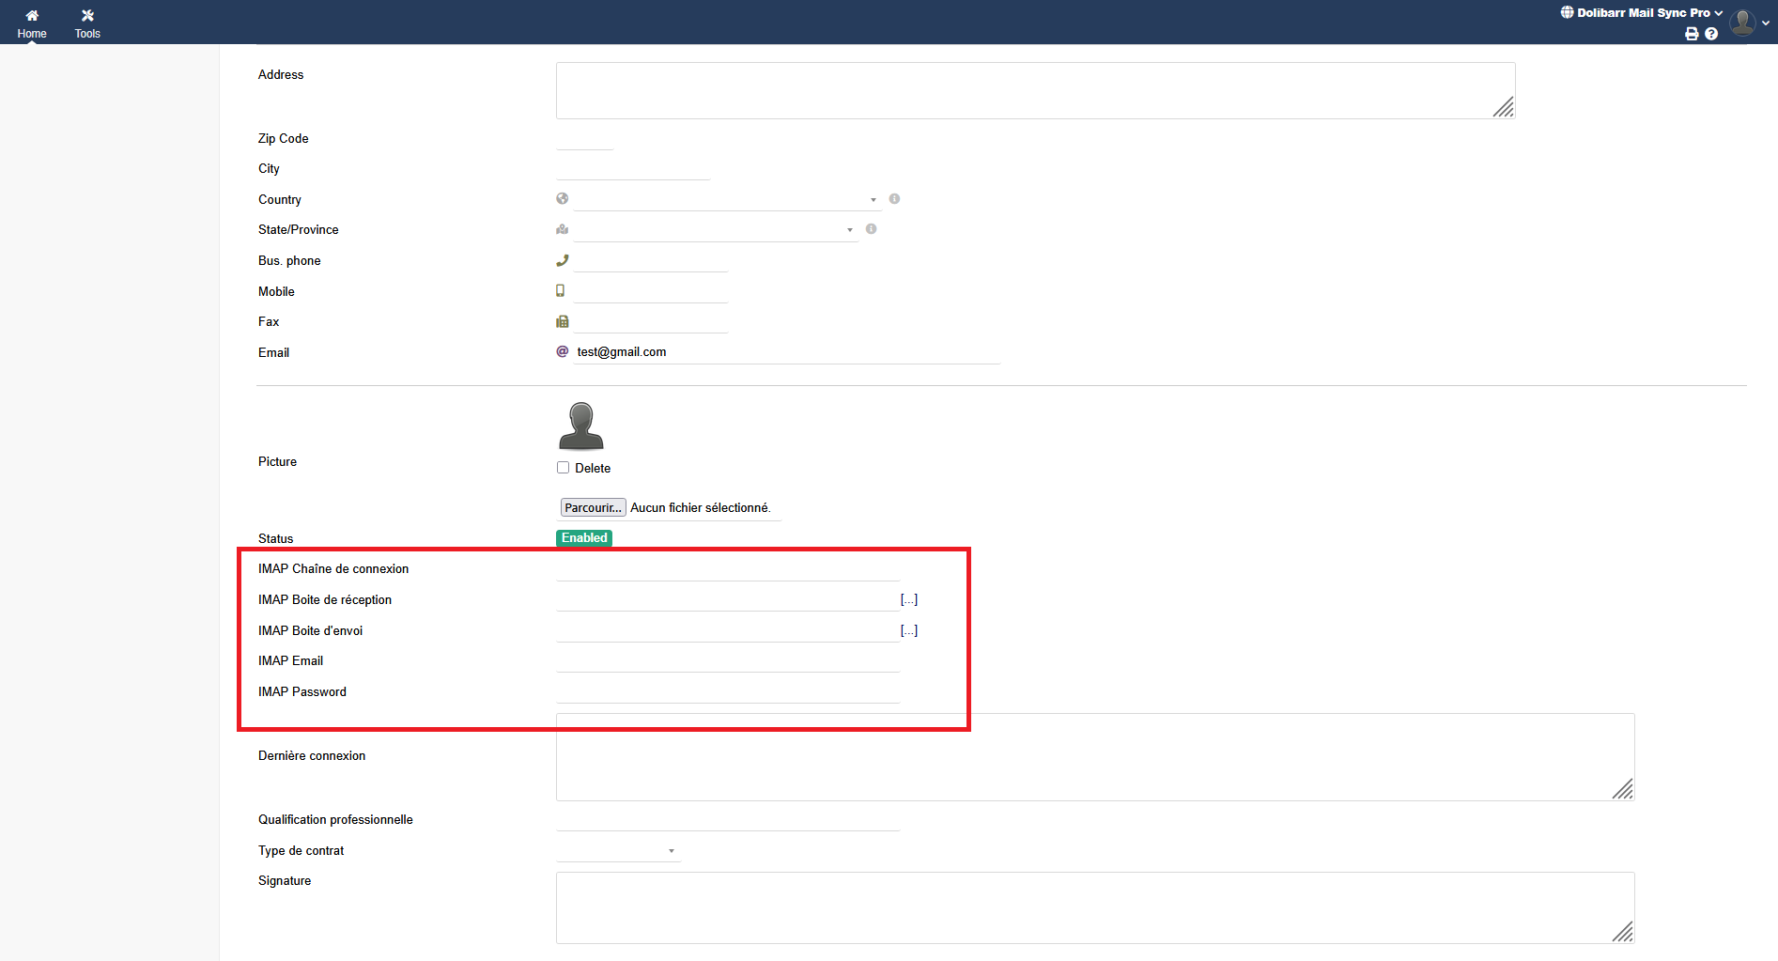Click the Enabled status badge
Viewport: 1778px width, 961px height.
pos(584,538)
